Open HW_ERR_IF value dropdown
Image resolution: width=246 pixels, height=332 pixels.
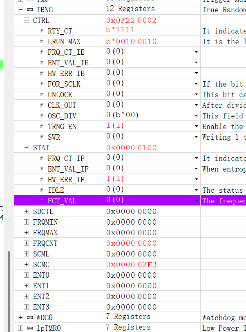(197, 179)
